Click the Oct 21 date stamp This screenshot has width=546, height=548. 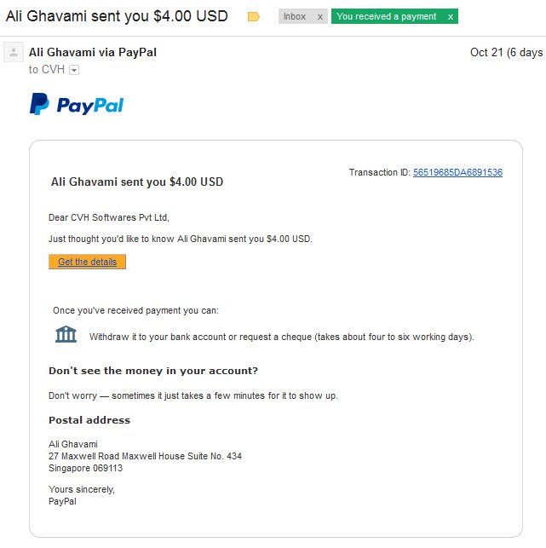(506, 53)
